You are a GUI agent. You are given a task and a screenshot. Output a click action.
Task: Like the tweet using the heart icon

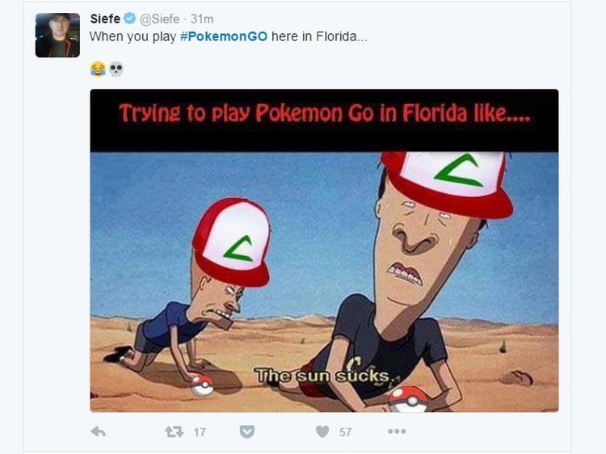click(x=322, y=431)
